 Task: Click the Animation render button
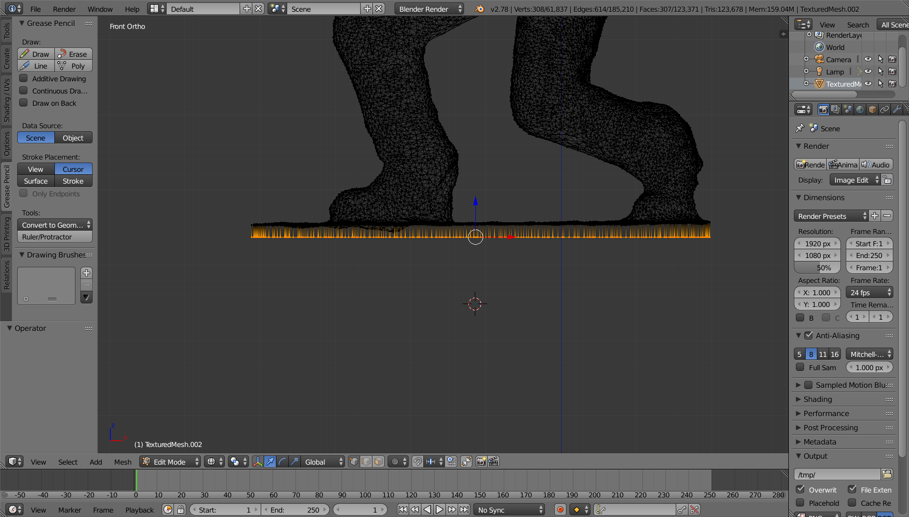[843, 164]
